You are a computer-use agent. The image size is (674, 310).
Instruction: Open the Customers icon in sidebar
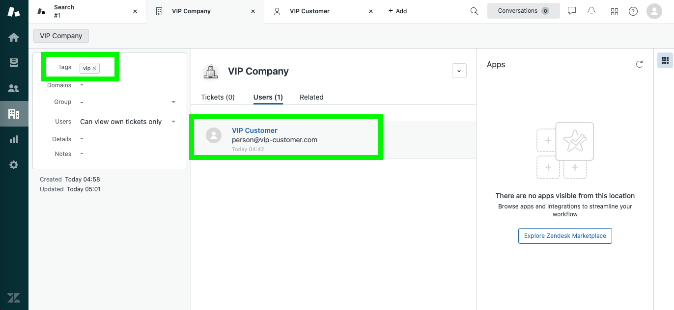pos(14,88)
